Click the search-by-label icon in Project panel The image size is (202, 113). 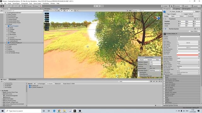coord(154,81)
